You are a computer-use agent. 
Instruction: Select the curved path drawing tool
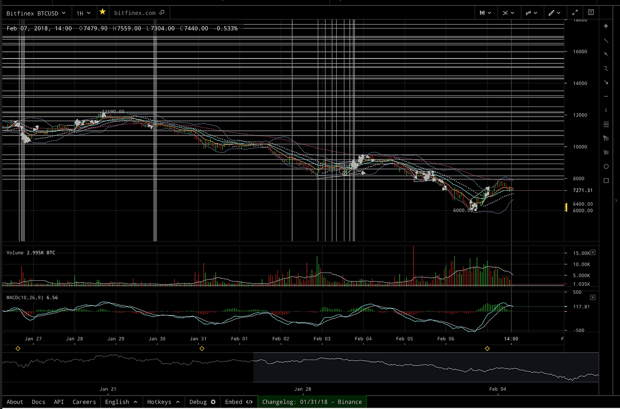[x=606, y=68]
